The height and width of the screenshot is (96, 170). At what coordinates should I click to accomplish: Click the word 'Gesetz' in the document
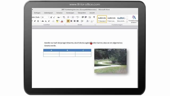coord(47,46)
